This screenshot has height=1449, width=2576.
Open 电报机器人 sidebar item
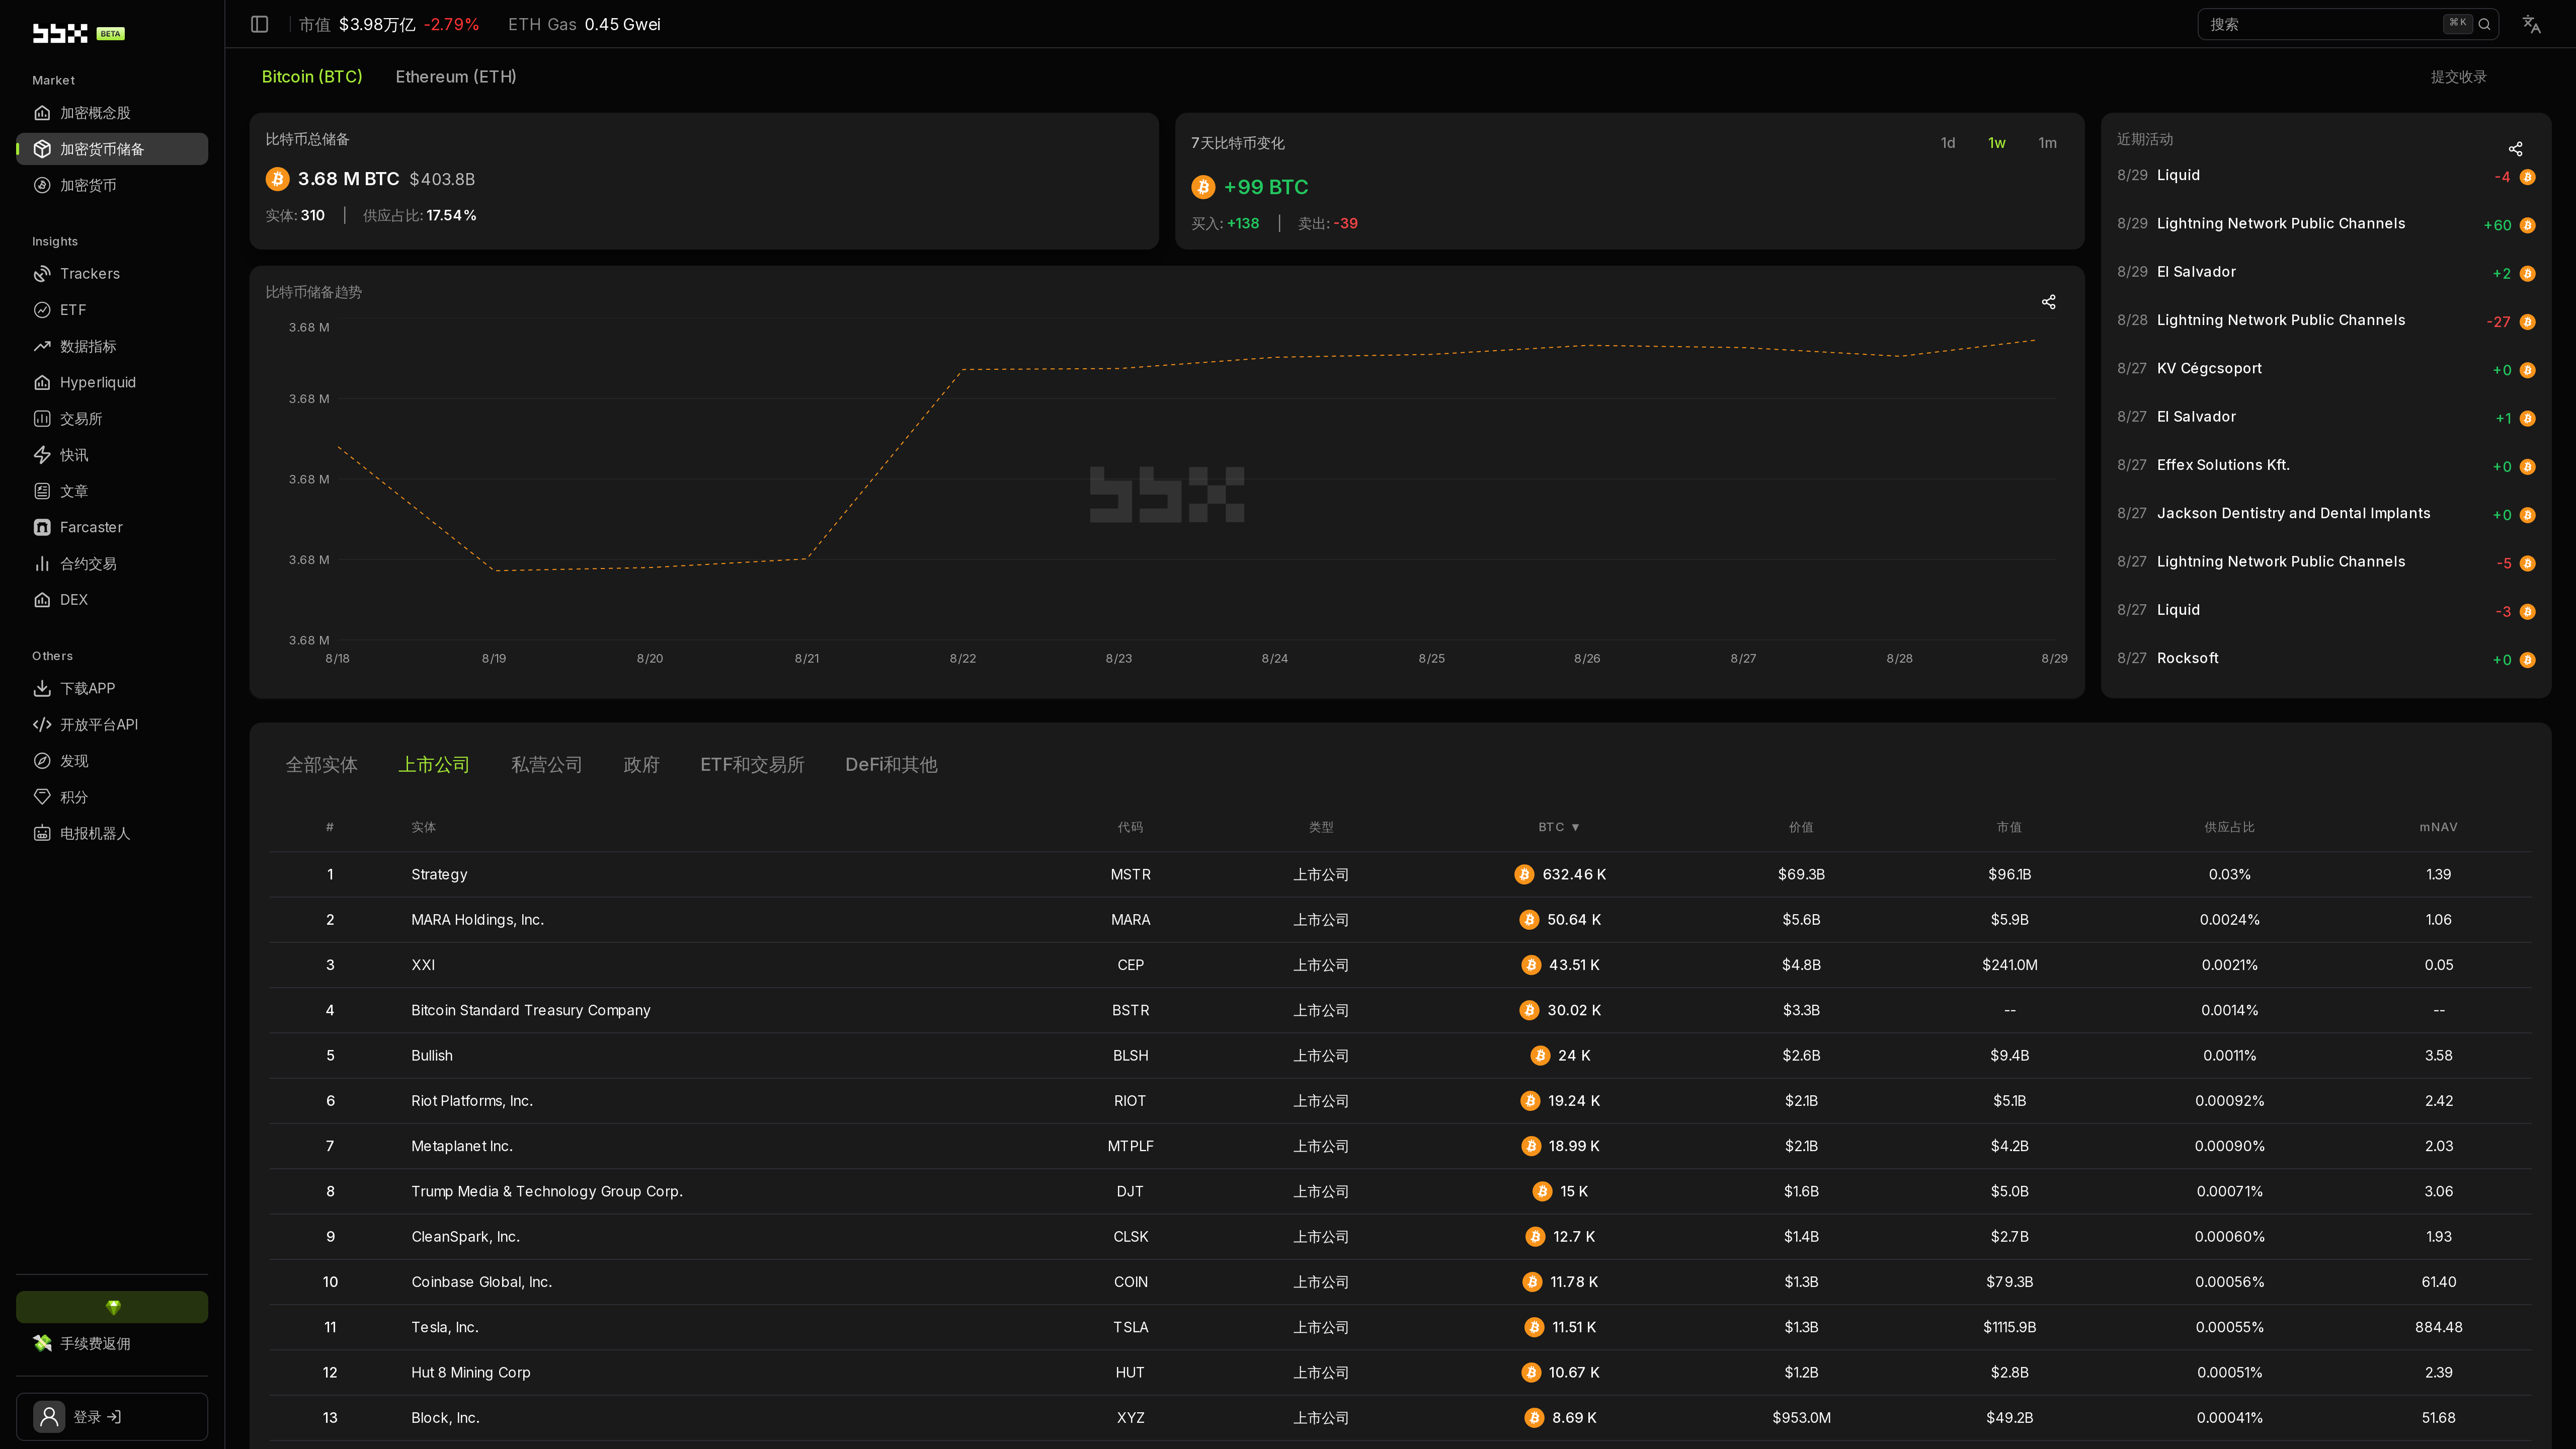click(112, 833)
